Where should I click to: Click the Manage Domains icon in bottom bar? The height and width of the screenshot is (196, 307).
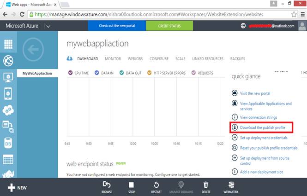click(181, 184)
